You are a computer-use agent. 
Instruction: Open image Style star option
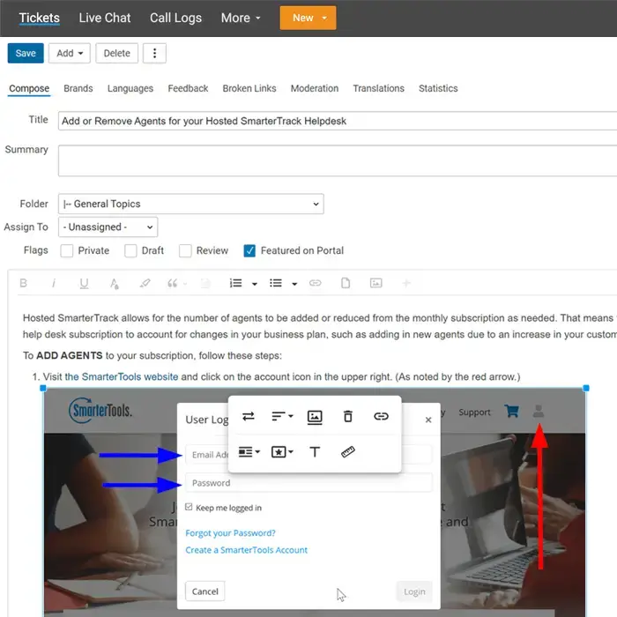(x=282, y=451)
